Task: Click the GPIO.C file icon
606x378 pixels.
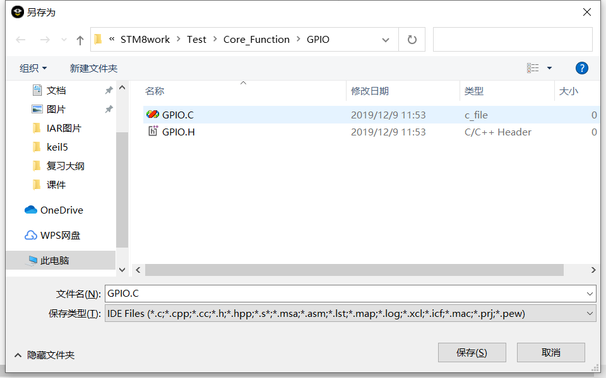Action: [153, 114]
